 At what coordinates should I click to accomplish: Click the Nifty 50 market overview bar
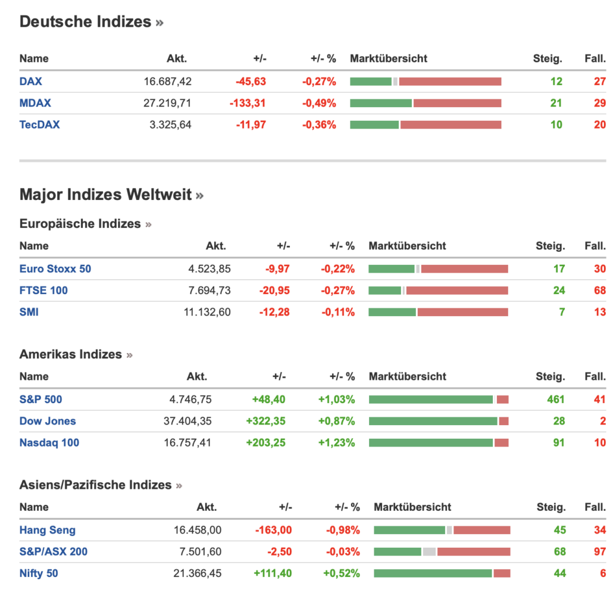(442, 573)
